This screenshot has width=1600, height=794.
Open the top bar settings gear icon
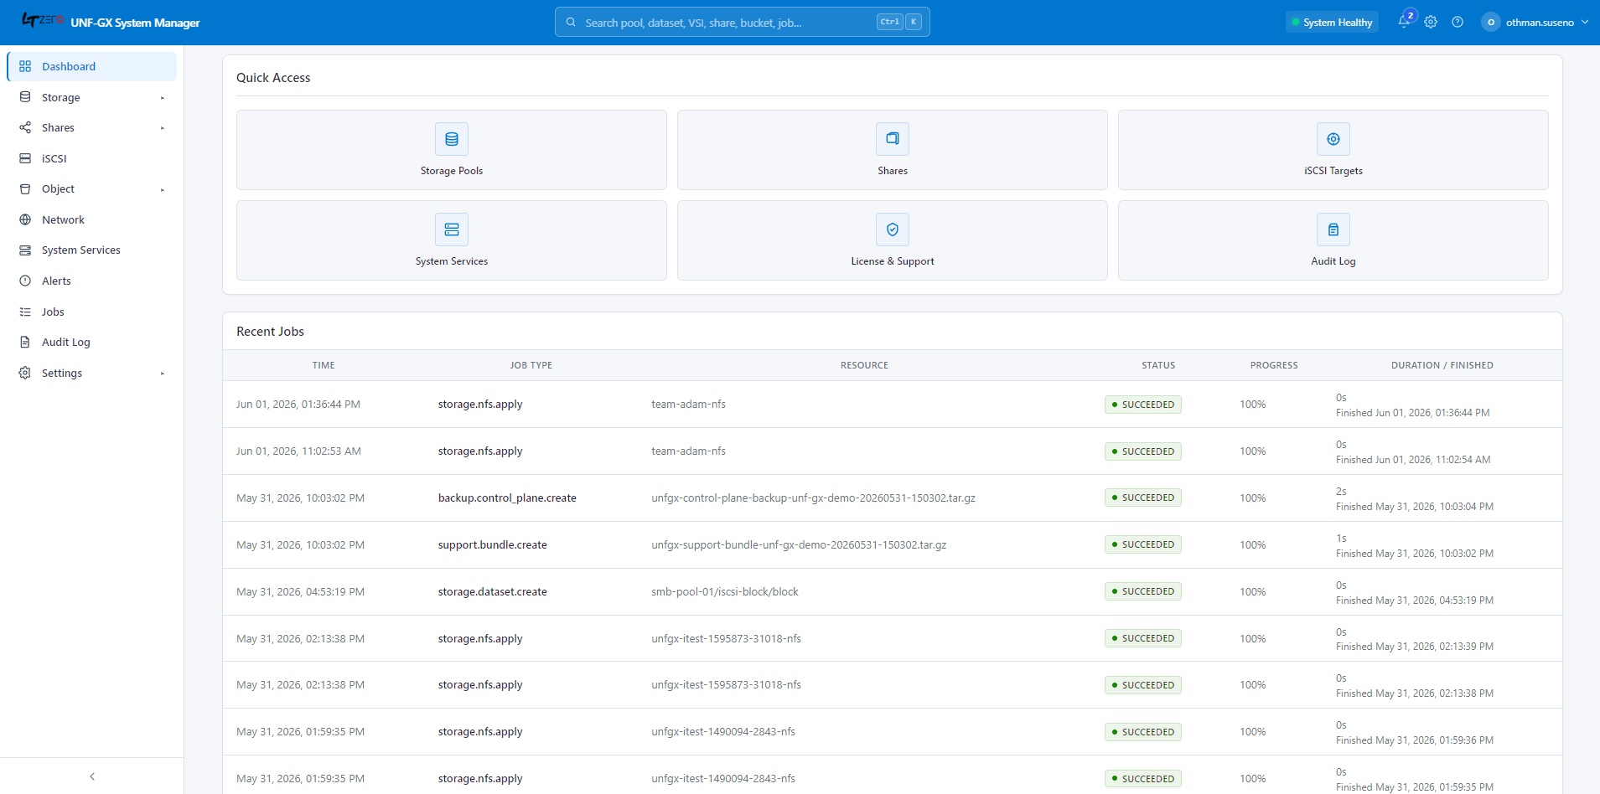[1431, 22]
